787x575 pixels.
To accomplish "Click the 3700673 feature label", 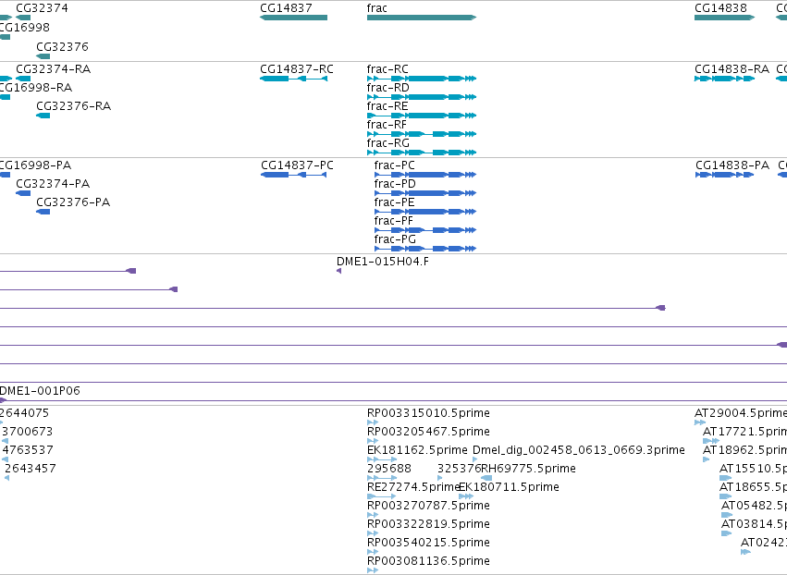I will coord(27,432).
